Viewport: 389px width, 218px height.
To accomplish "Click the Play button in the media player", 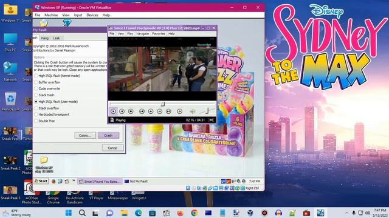I will 113,111.
